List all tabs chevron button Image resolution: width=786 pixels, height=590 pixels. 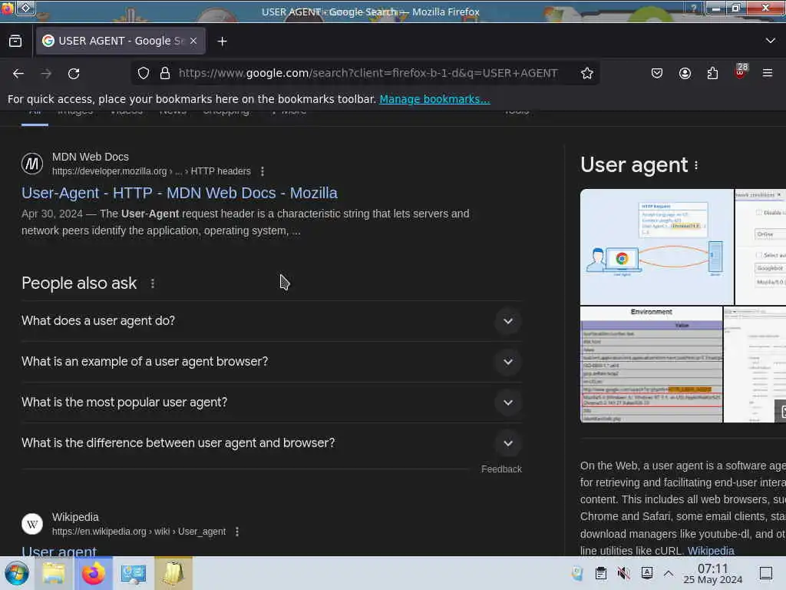click(770, 41)
